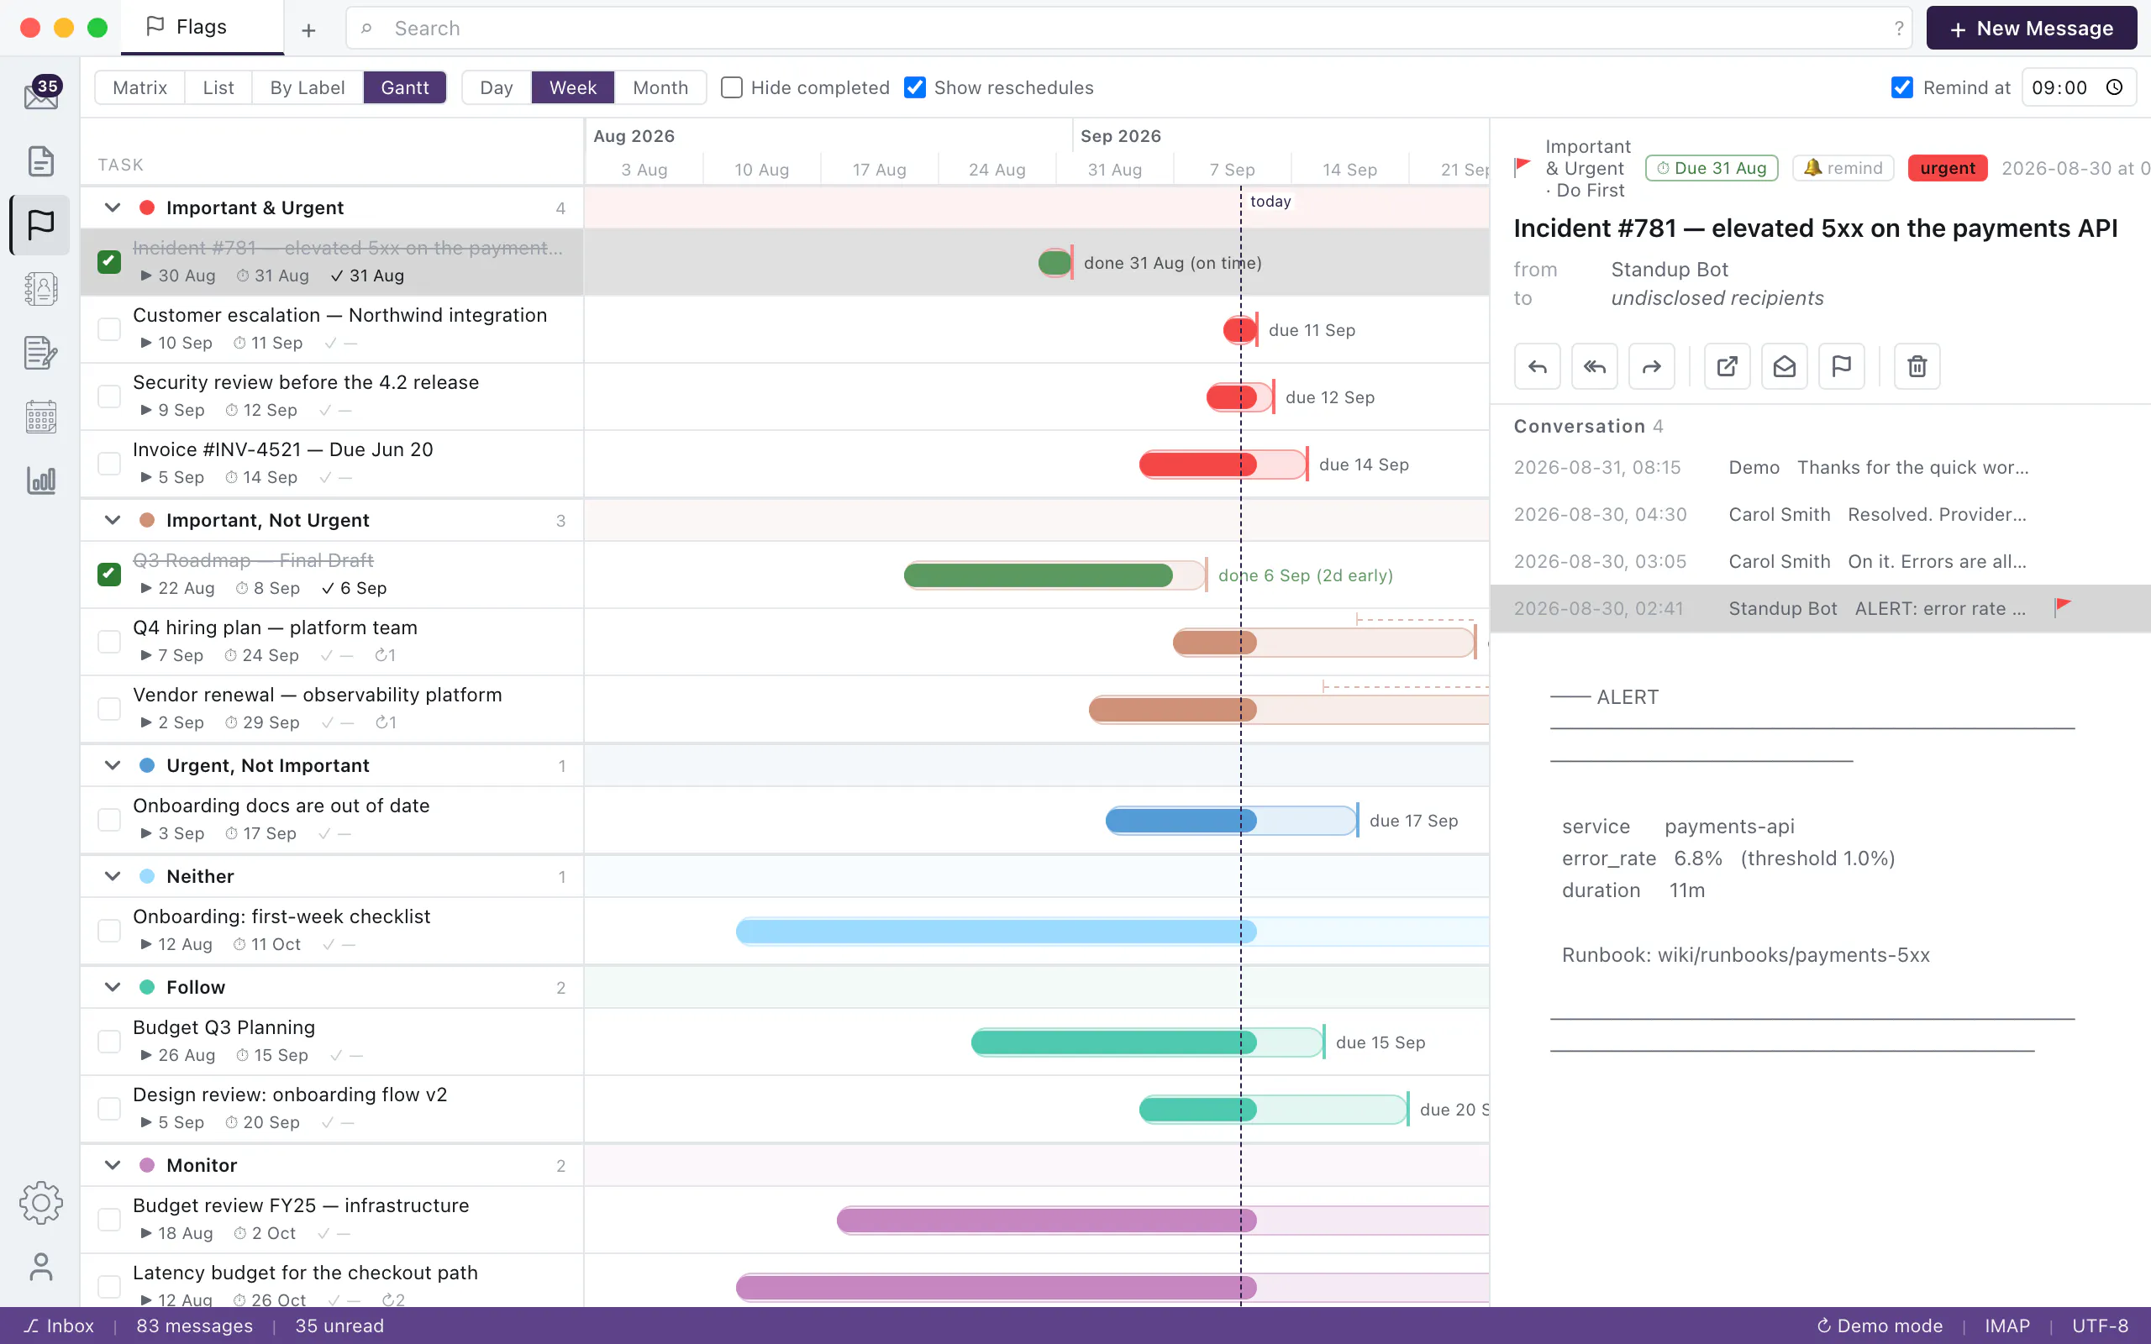
Task: Open the notes compose sidebar icon
Action: (x=41, y=353)
